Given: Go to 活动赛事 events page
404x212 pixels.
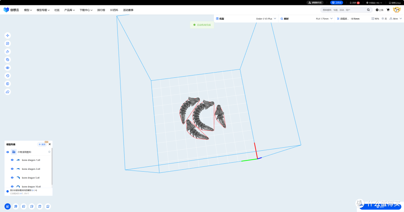Looking at the screenshot, I should 128,10.
